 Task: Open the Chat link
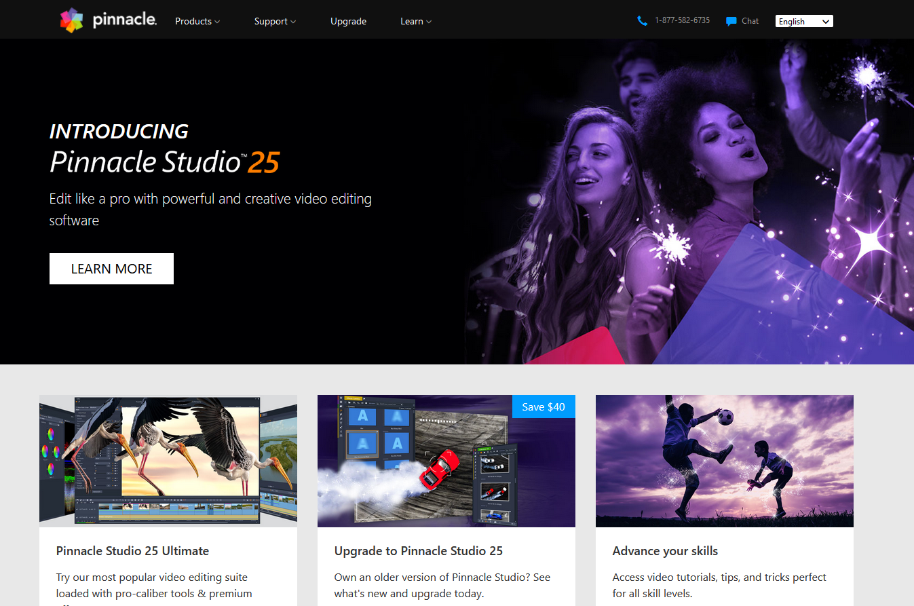750,21
